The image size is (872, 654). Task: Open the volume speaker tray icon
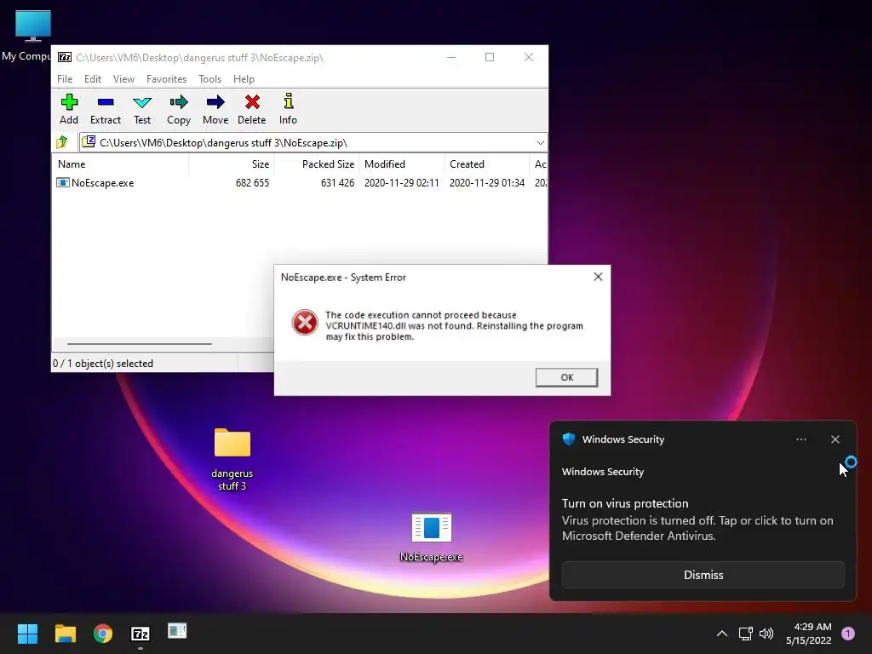[766, 634]
